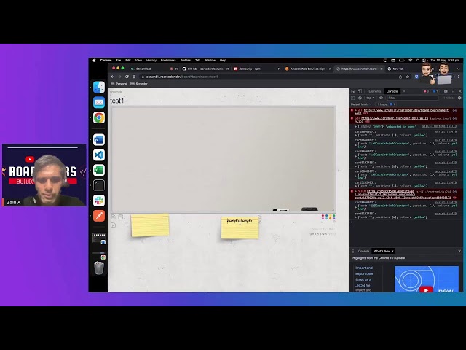Click the Chrome home button
This screenshot has height=350, width=466.
coord(134,77)
